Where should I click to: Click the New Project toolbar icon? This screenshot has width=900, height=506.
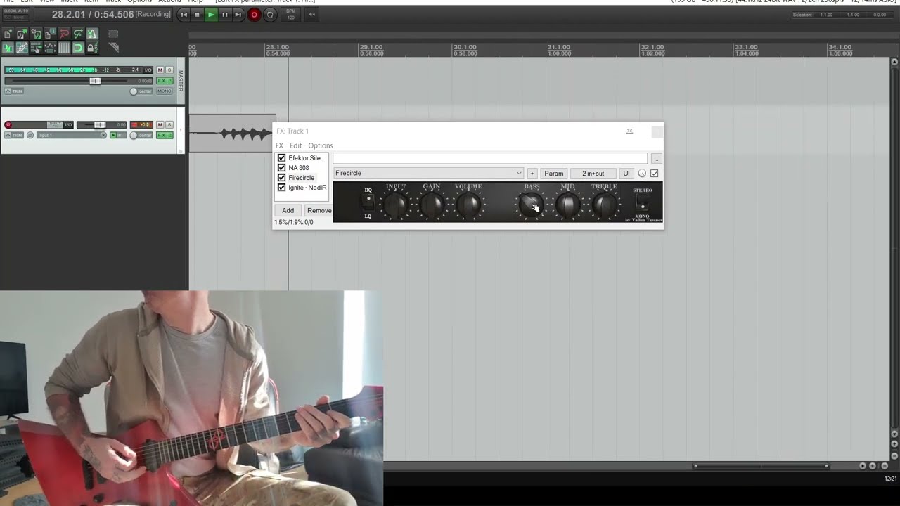tap(8, 34)
